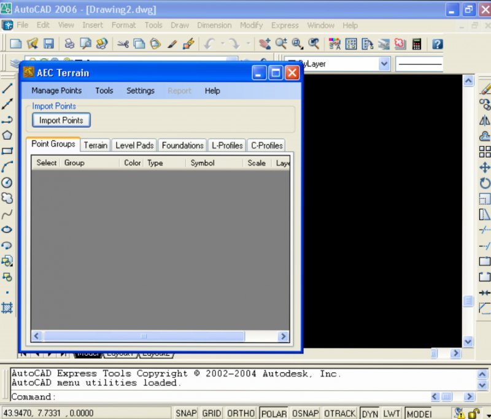The height and width of the screenshot is (419, 491).
Task: Select the Hatch tool
Action: tap(7, 308)
